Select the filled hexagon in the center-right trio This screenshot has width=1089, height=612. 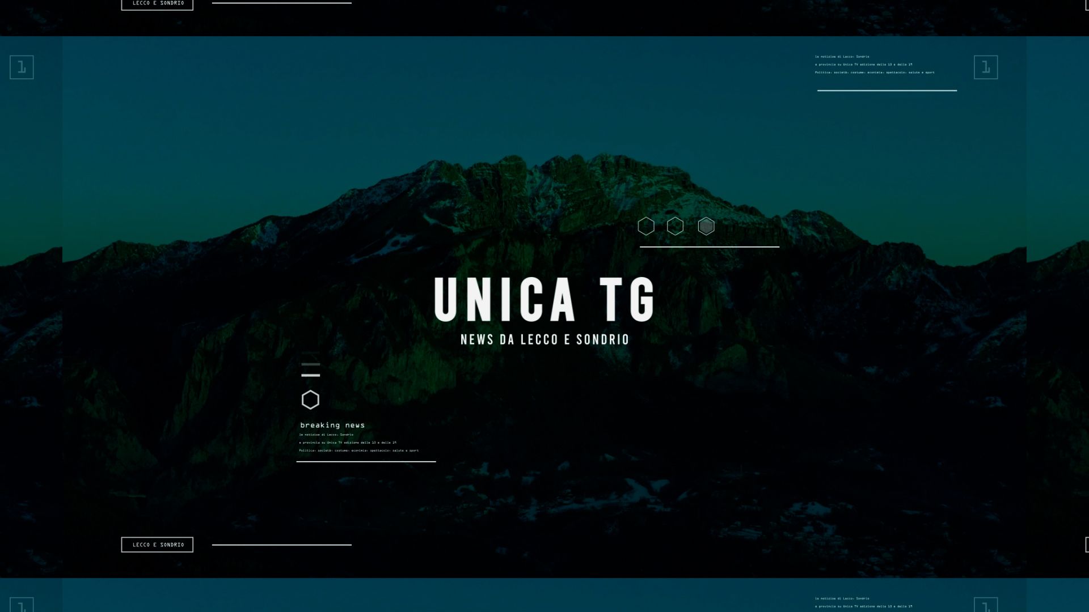pyautogui.click(x=706, y=226)
